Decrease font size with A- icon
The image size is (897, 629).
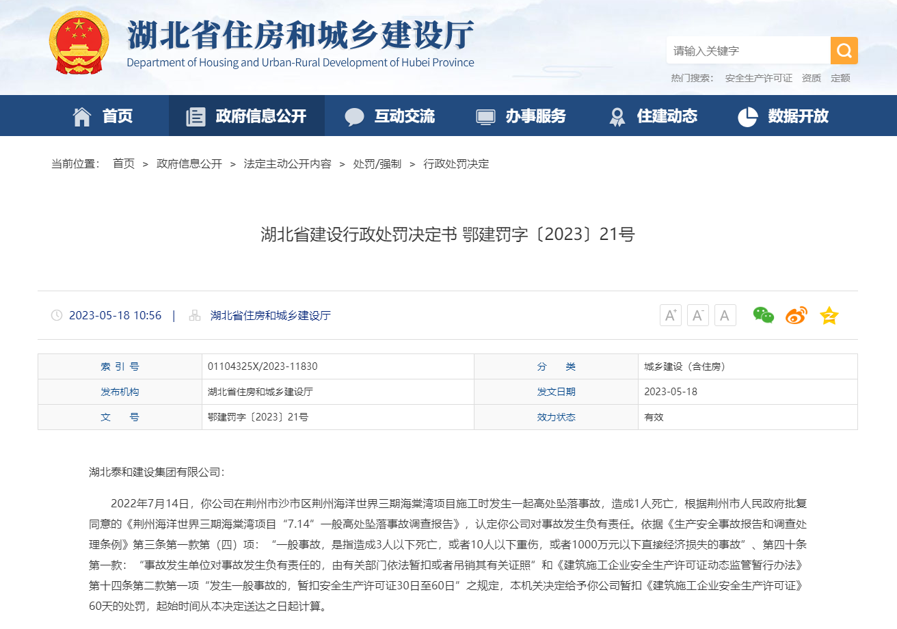point(697,315)
